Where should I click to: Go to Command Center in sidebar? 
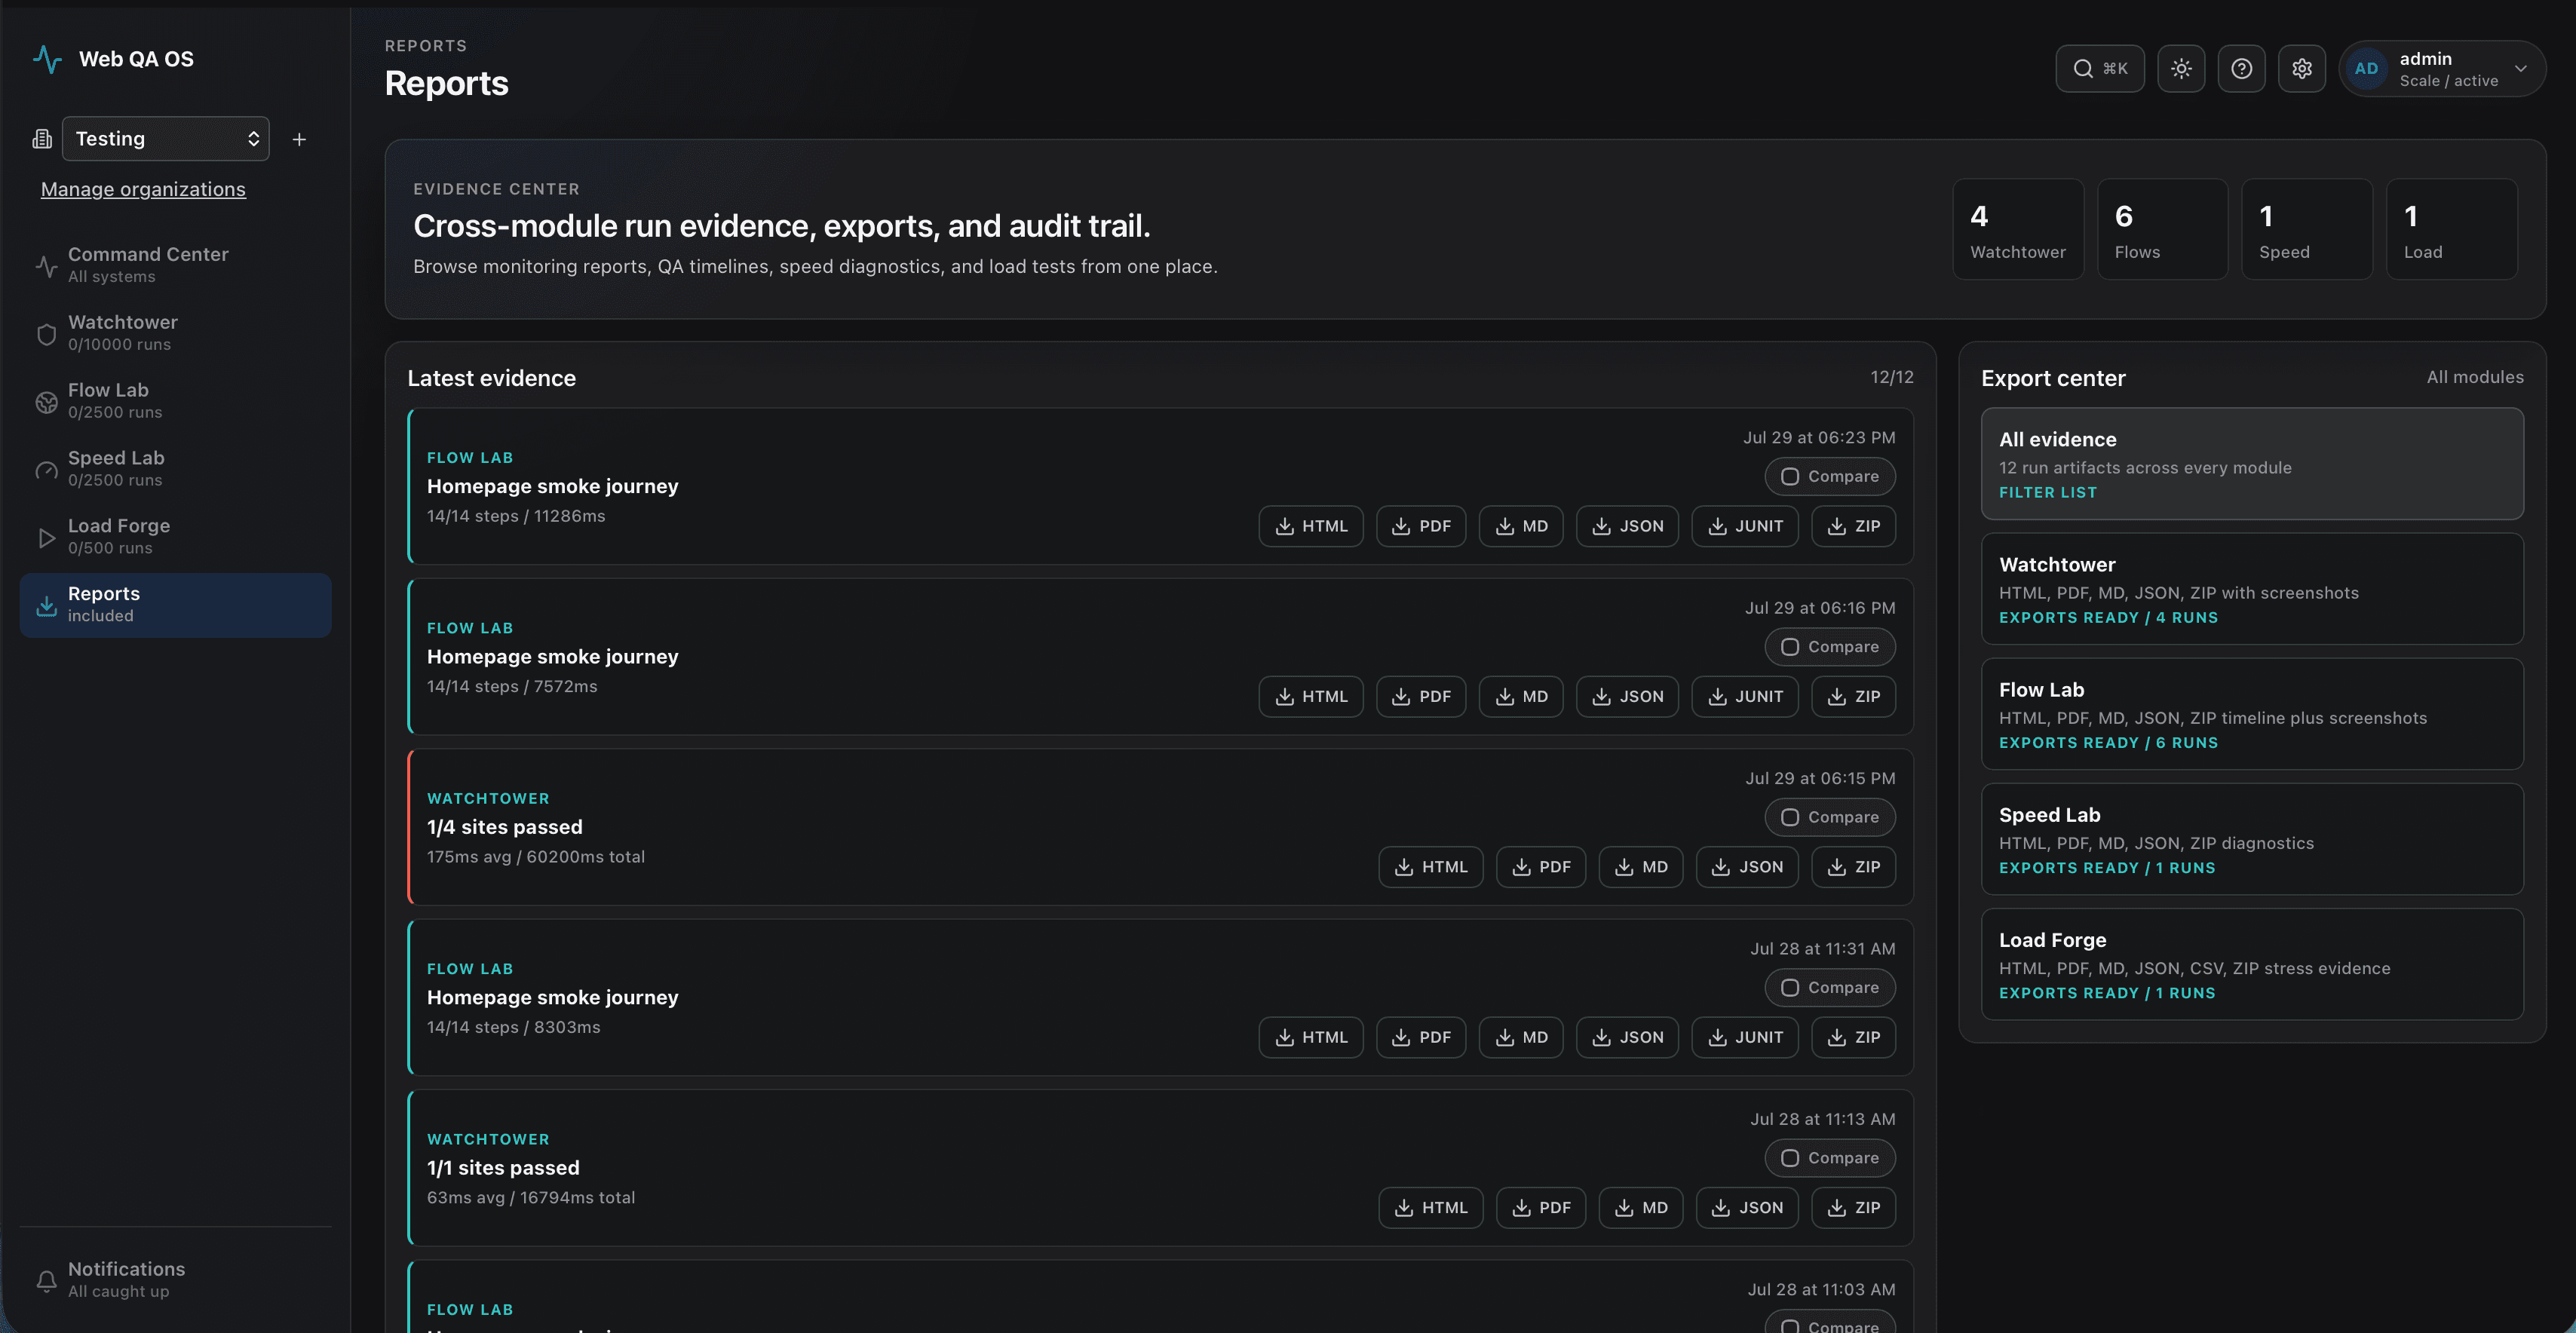point(176,265)
